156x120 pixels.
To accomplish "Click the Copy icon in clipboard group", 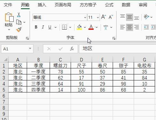I will (19, 22).
